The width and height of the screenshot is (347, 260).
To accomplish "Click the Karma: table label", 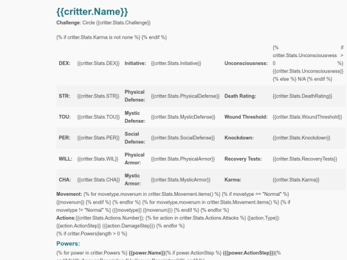I will (x=233, y=180).
